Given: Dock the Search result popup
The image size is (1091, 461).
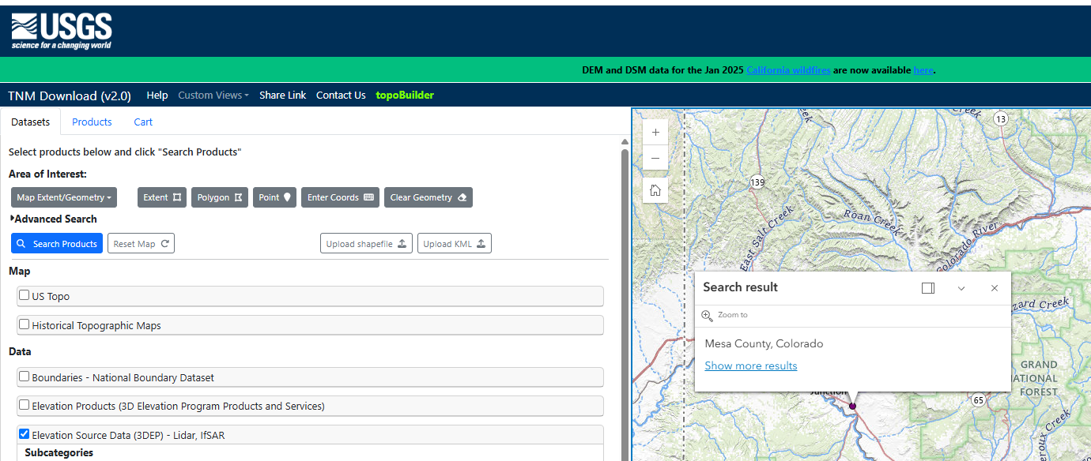Looking at the screenshot, I should [928, 288].
